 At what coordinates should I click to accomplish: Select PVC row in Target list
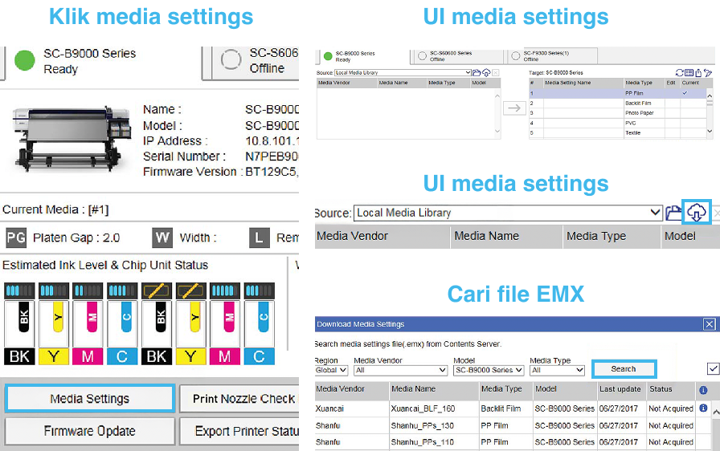point(617,123)
